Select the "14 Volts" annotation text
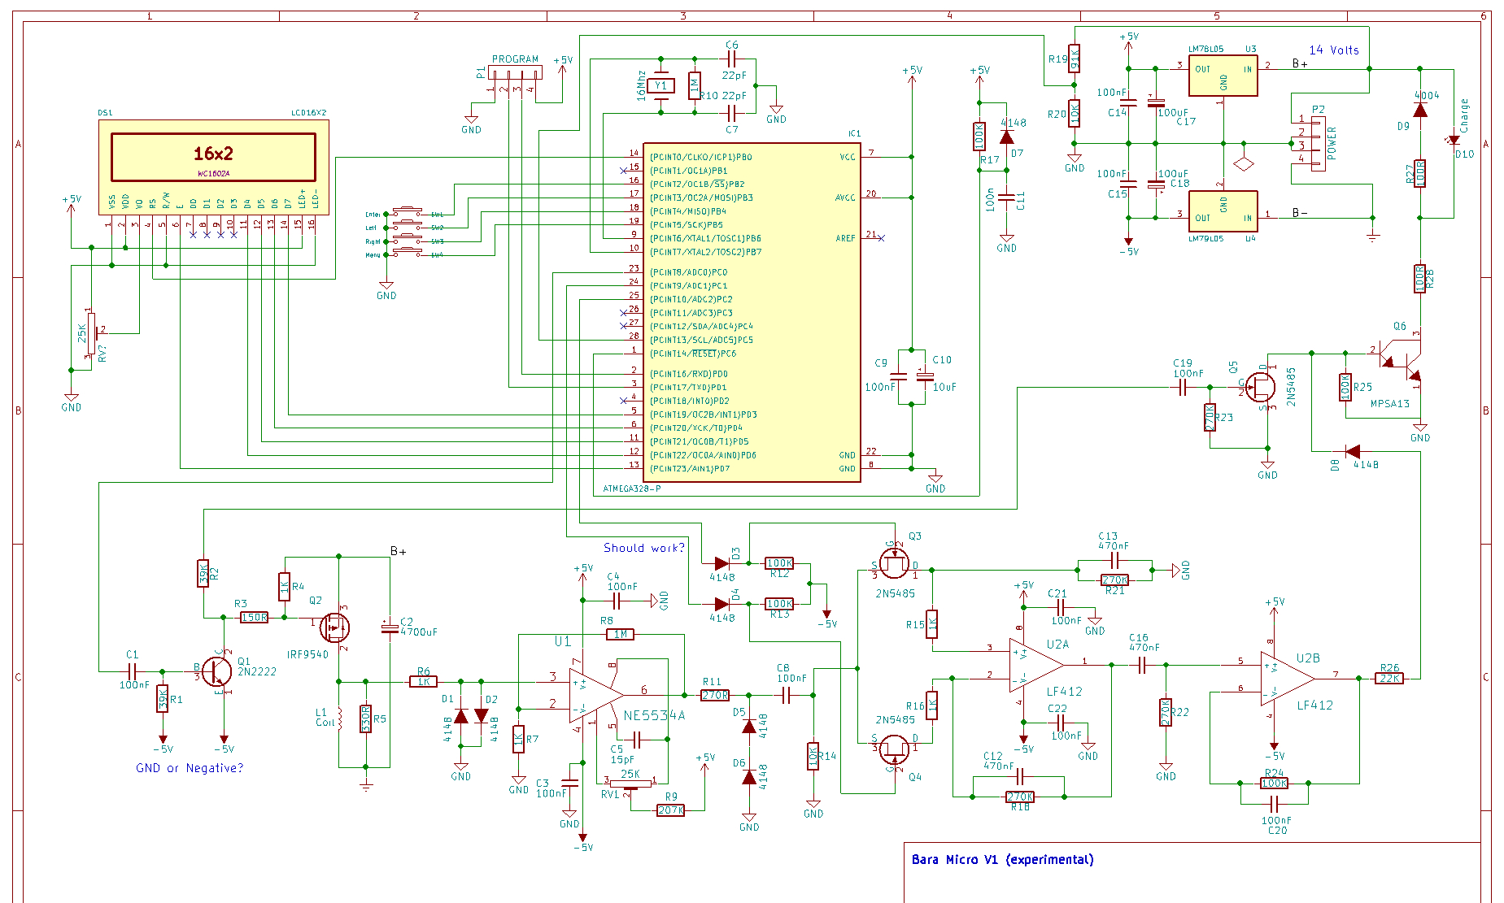This screenshot has height=903, width=1504. pos(1334,50)
